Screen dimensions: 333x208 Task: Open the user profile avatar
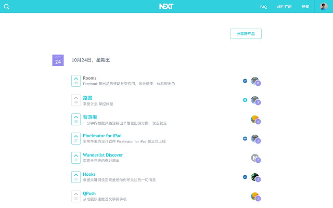point(324,7)
